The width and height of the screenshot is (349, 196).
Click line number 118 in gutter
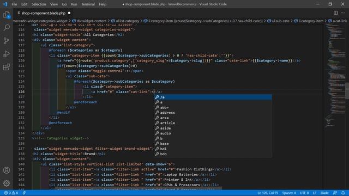point(21,50)
